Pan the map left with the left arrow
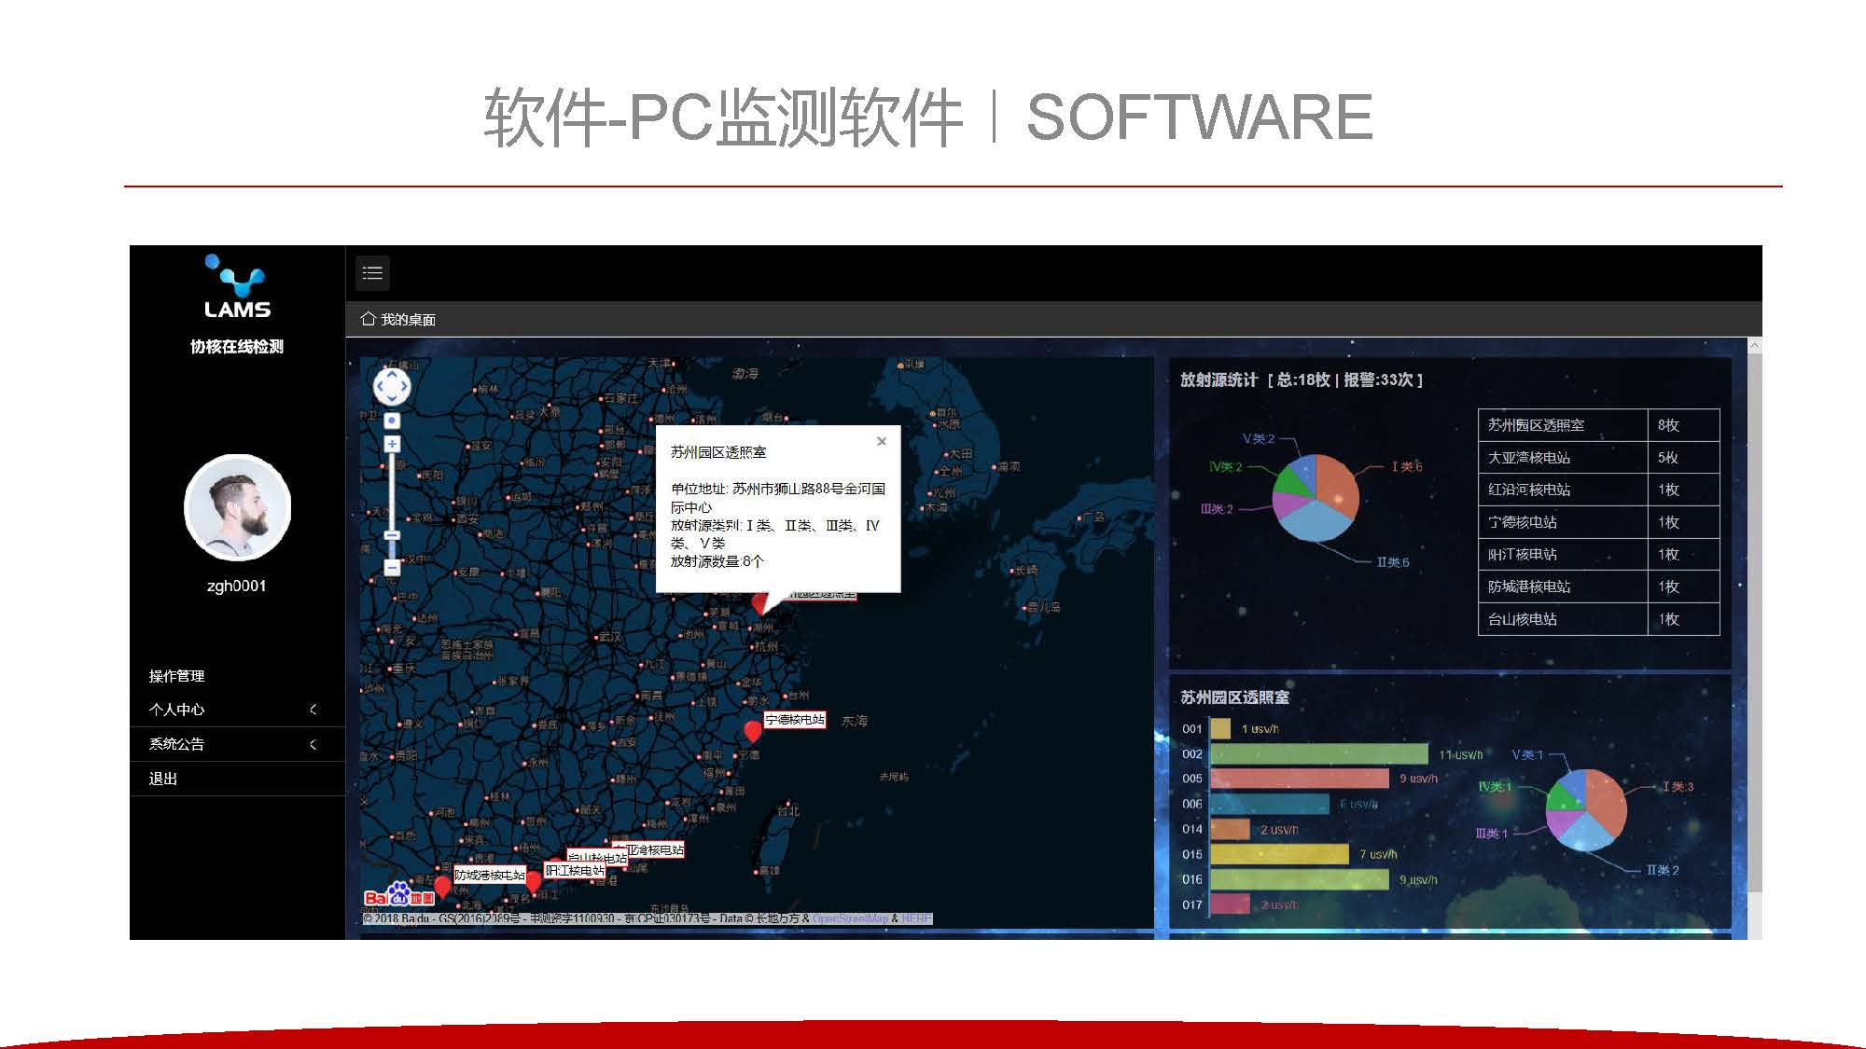This screenshot has height=1049, width=1866. 379,387
